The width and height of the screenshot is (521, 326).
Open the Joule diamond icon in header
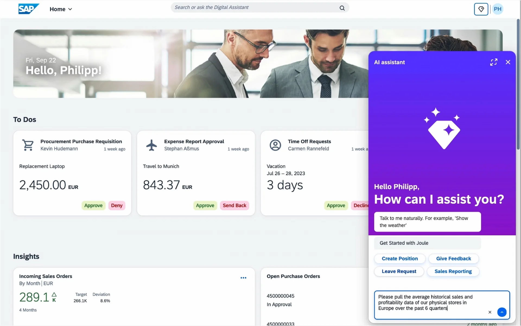click(x=481, y=9)
